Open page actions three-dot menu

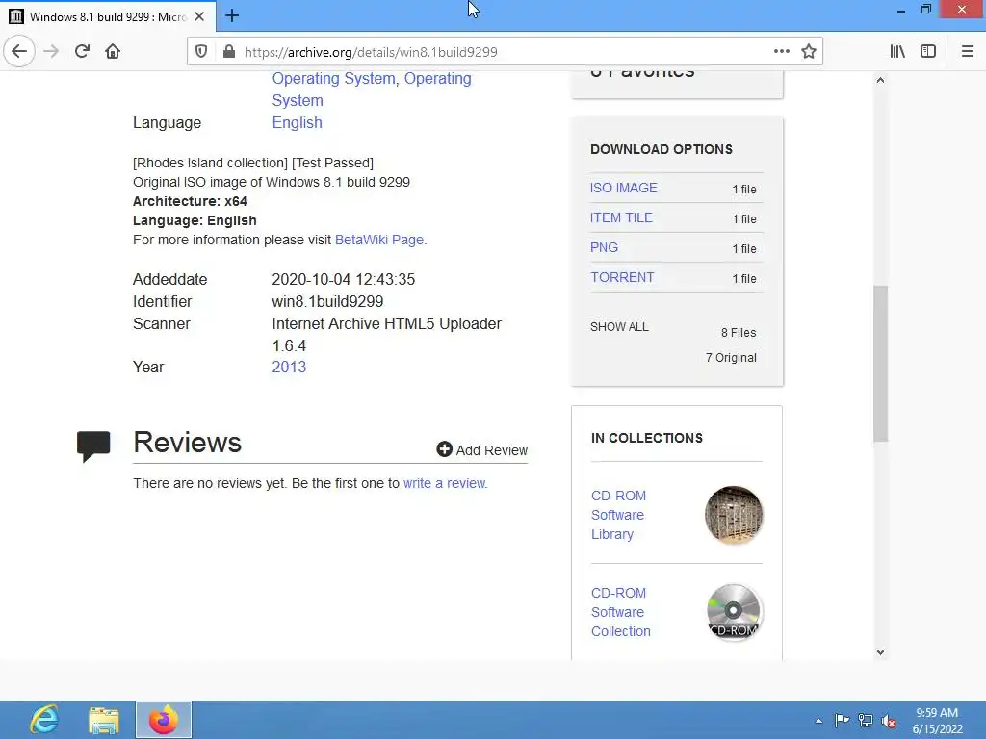782,52
